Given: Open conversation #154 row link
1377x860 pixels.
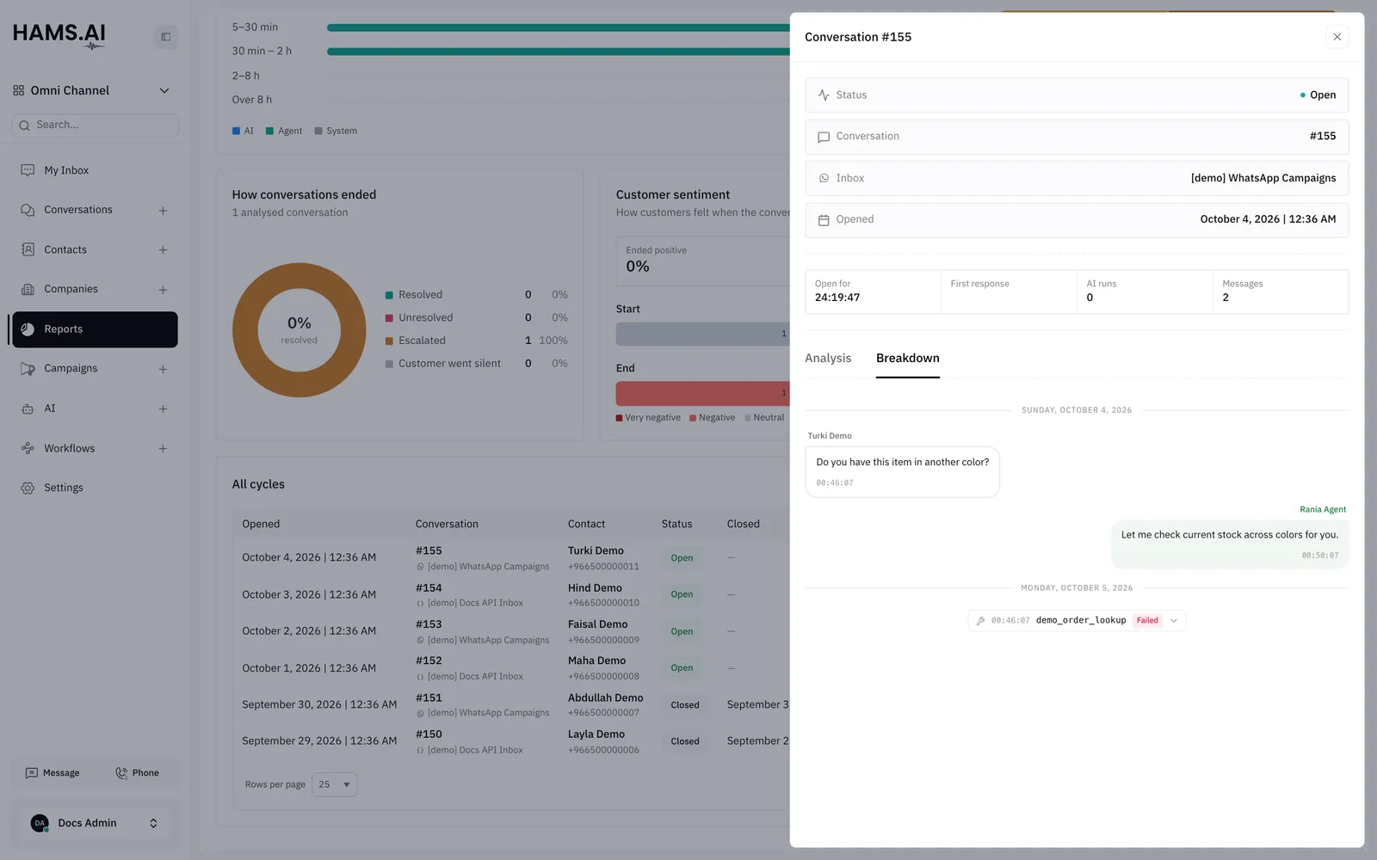Looking at the screenshot, I should coord(429,588).
